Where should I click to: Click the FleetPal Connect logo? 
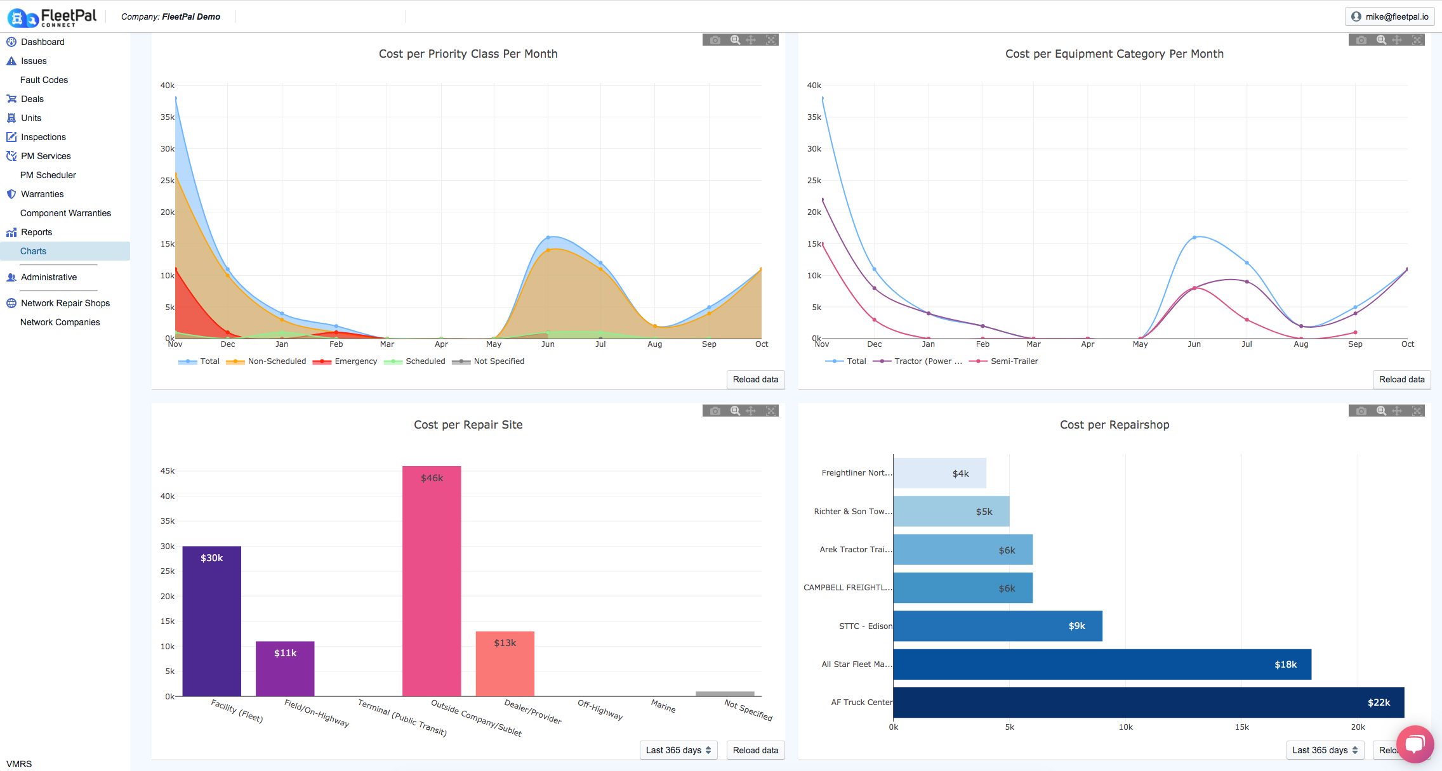click(52, 17)
